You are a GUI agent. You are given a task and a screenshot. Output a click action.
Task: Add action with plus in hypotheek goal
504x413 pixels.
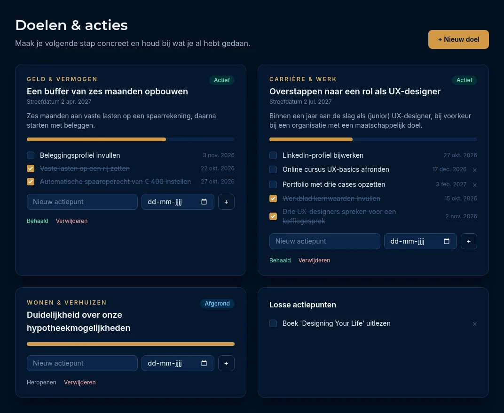tap(226, 363)
